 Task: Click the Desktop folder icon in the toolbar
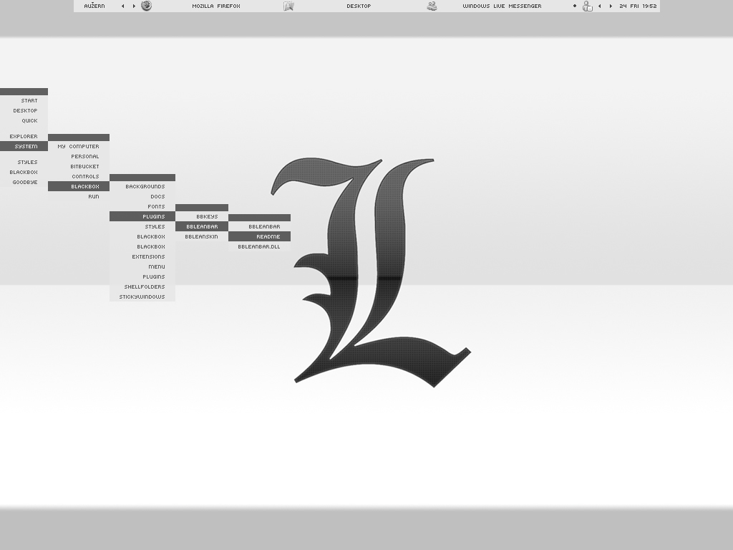click(x=288, y=6)
